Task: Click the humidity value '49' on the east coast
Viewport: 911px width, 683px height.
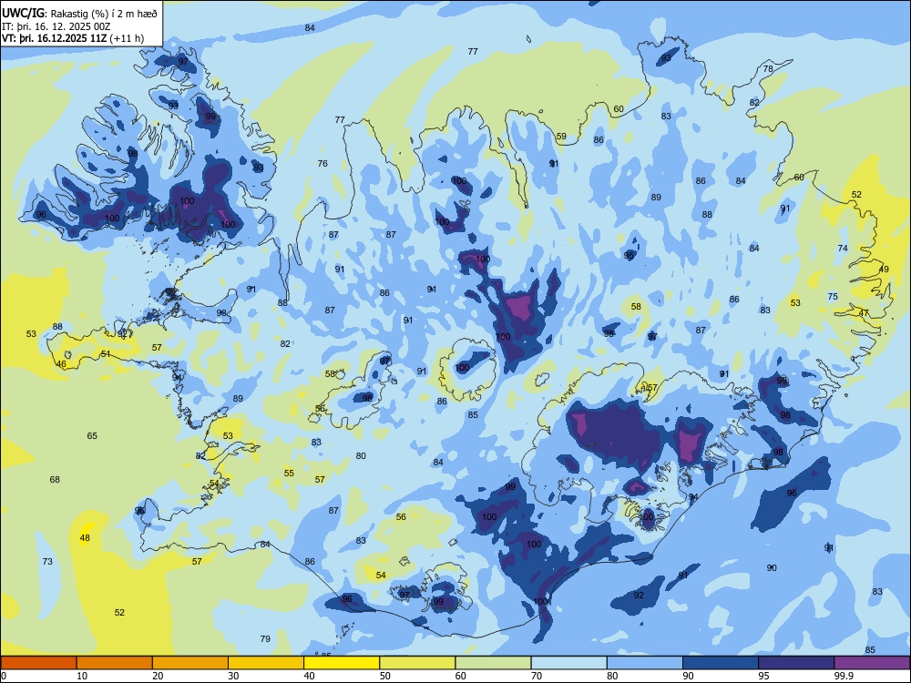Action: tap(884, 269)
